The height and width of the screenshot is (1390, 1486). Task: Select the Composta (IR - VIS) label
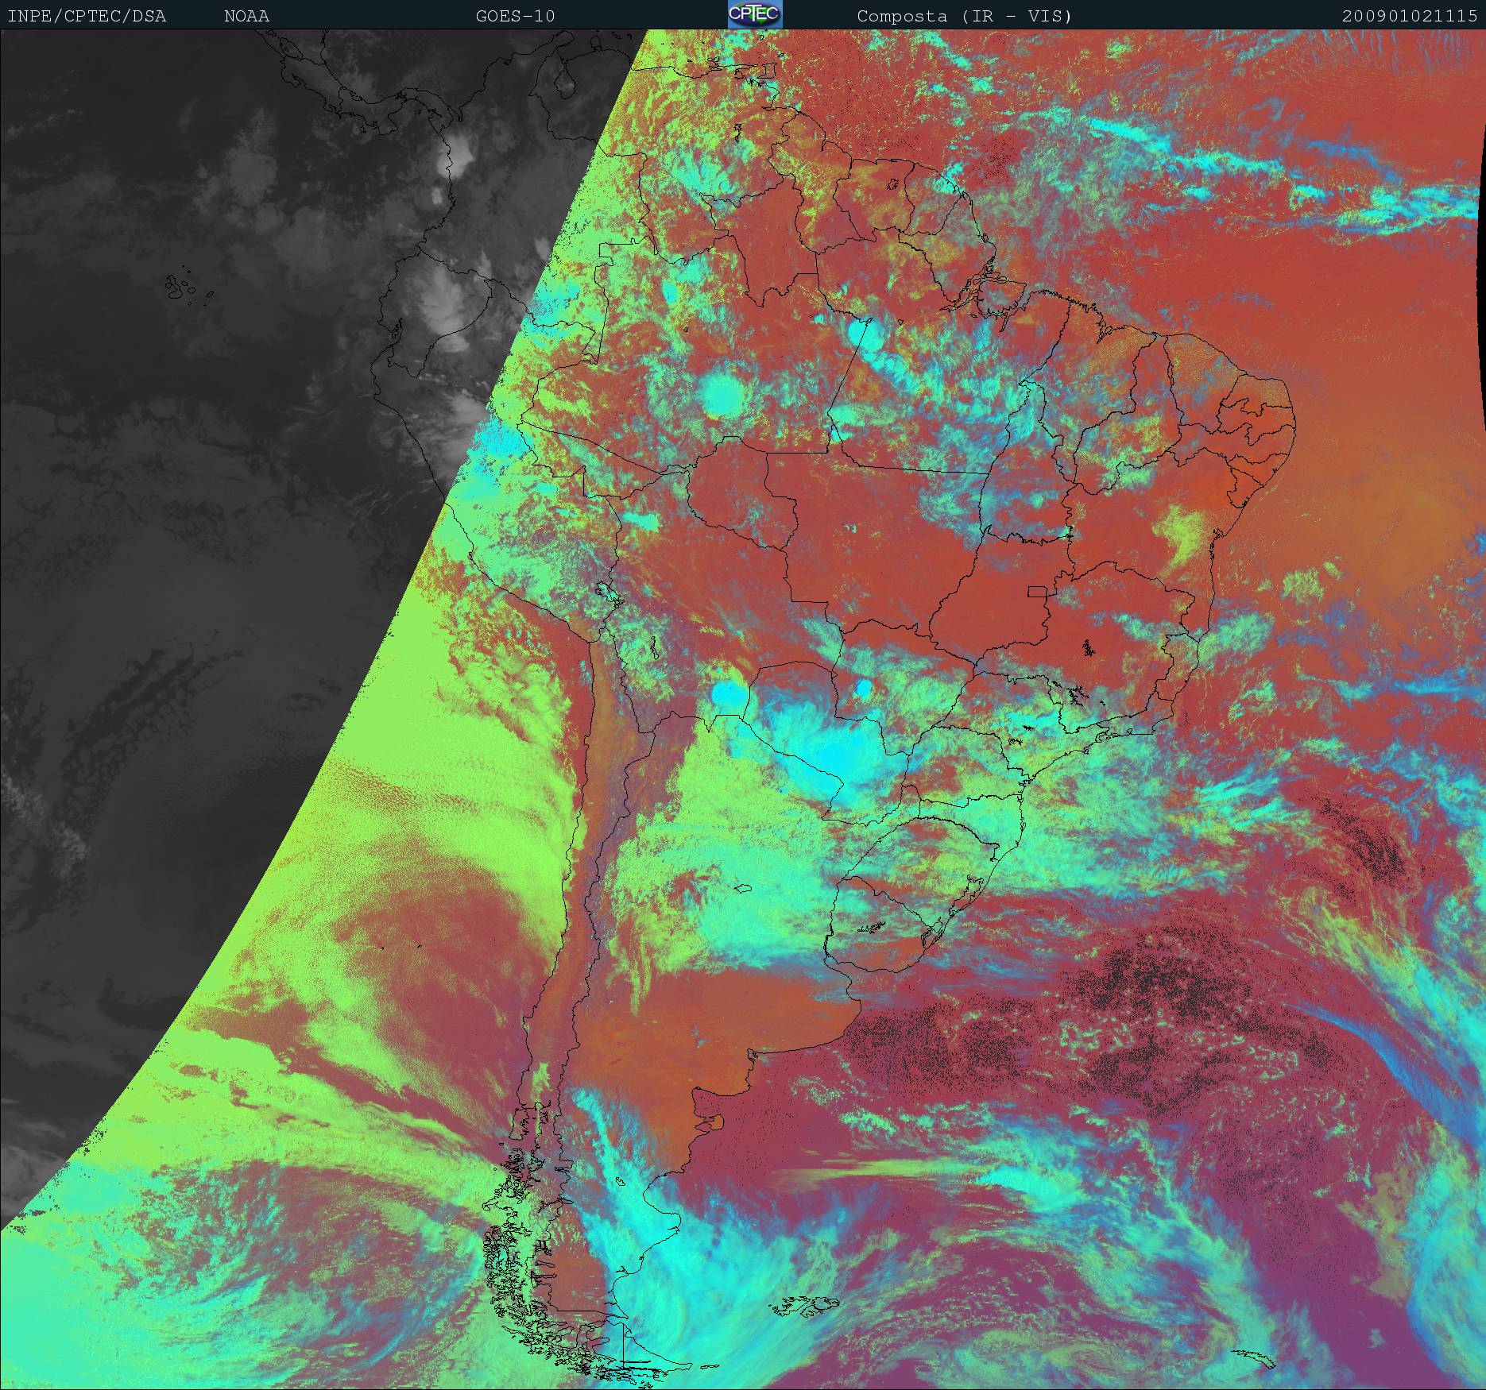coord(965,16)
